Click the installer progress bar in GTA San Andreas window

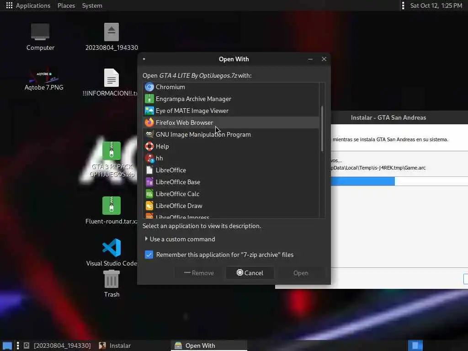pyautogui.click(x=399, y=181)
